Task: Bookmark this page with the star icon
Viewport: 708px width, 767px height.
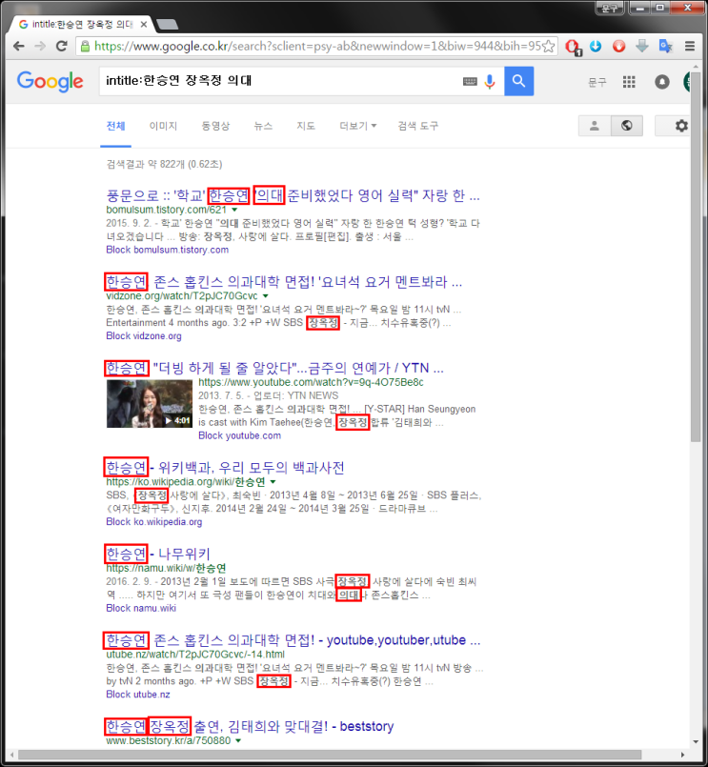Action: pyautogui.click(x=549, y=46)
